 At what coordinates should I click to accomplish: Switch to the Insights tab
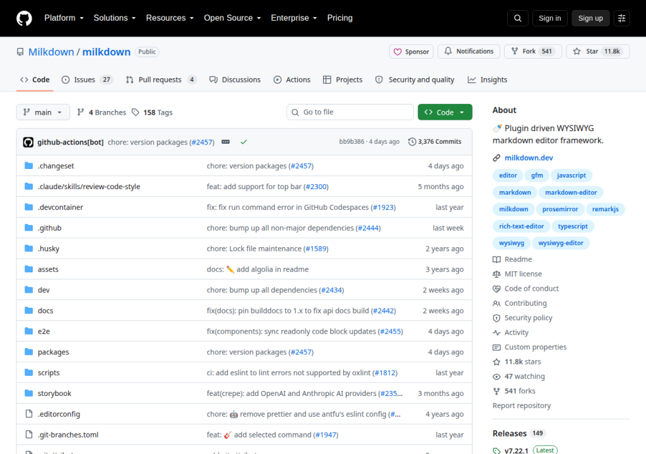488,79
